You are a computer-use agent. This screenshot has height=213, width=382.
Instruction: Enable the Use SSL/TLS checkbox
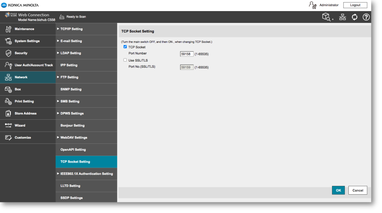(x=125, y=60)
